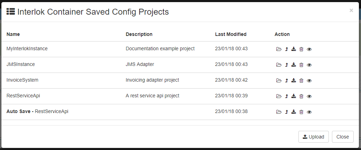The image size is (361, 150).
Task: View the InvoiceSystem config via eye icon
Action: 309,81
